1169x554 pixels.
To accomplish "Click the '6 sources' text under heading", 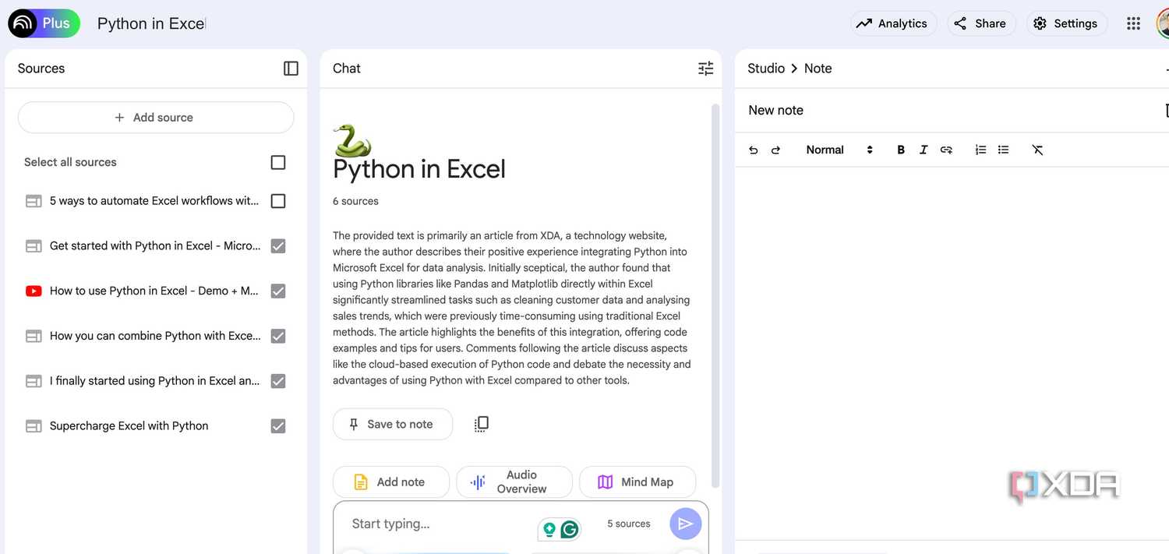I will tap(355, 201).
